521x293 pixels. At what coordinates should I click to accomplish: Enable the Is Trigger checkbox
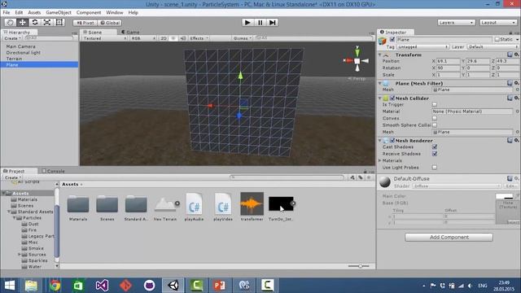click(x=434, y=104)
